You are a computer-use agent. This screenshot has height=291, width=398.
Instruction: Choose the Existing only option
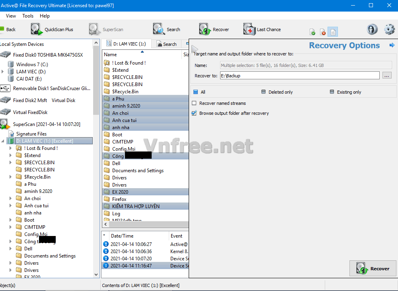coord(332,92)
